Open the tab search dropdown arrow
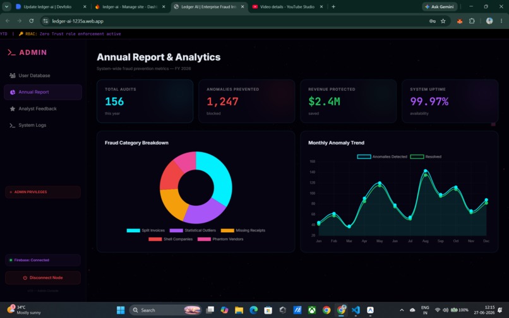Image resolution: width=509 pixels, height=318 pixels. pos(6,6)
